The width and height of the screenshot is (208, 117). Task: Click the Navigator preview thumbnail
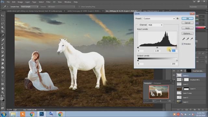[x=159, y=92]
